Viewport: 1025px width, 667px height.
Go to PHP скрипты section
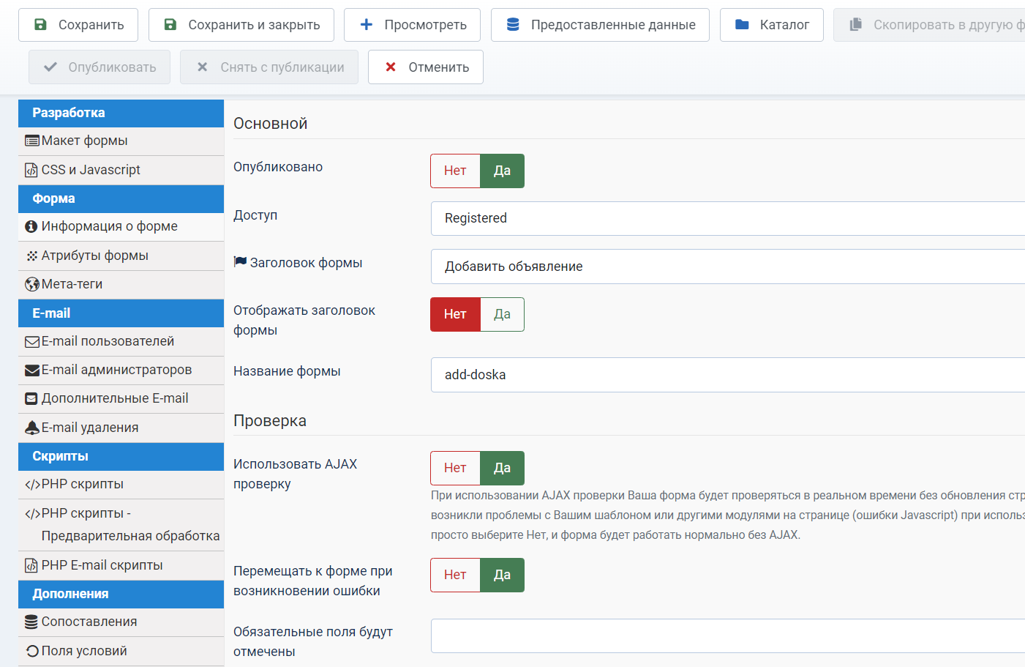point(82,484)
